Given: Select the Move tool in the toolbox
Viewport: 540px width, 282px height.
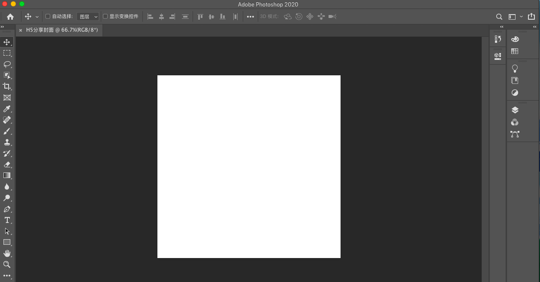Looking at the screenshot, I should pyautogui.click(x=7, y=42).
